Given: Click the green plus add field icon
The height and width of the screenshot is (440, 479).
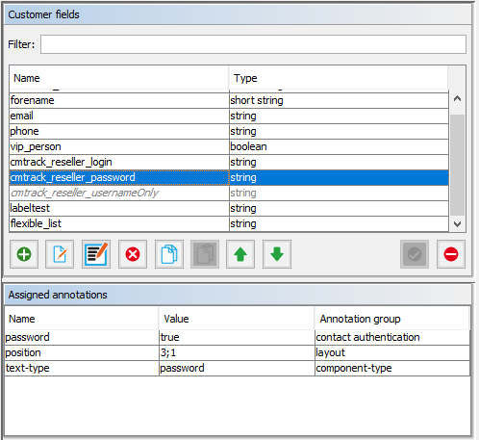Looking at the screenshot, I should [x=24, y=254].
